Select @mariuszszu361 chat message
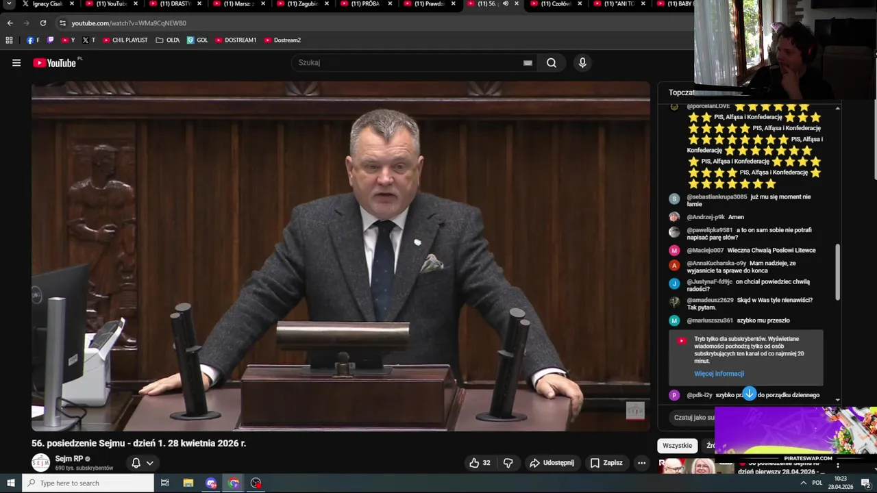The height and width of the screenshot is (493, 877). 730,320
